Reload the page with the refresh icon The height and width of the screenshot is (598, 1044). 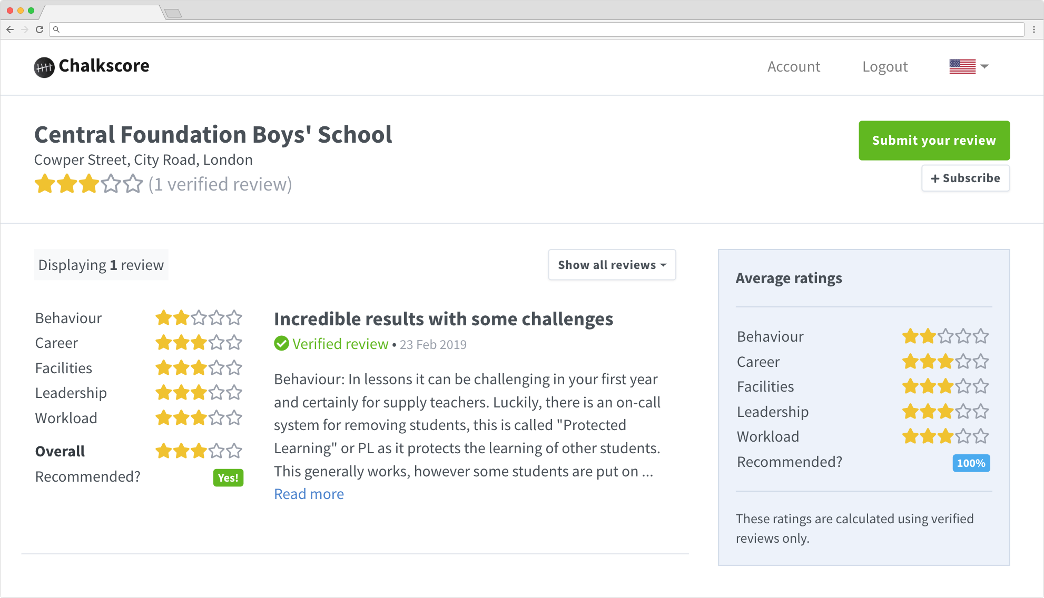click(x=40, y=29)
